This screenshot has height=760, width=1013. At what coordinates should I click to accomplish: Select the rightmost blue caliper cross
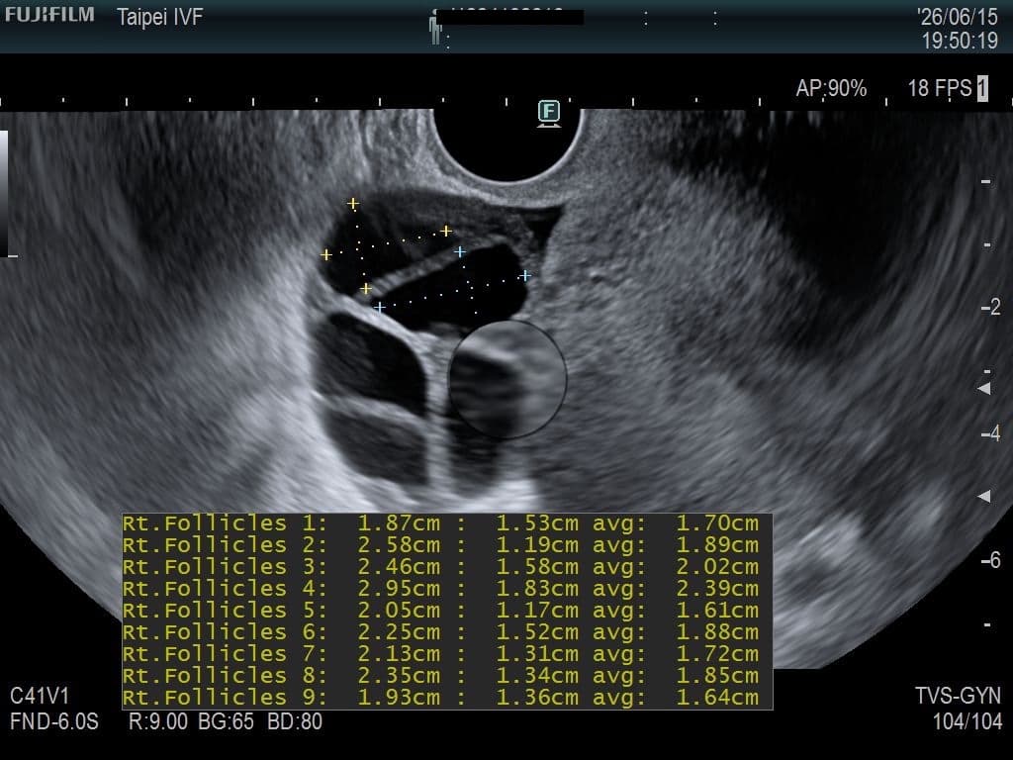click(x=525, y=276)
